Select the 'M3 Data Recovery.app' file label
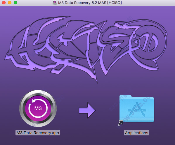Screen dimensions: 175x145 (38, 133)
